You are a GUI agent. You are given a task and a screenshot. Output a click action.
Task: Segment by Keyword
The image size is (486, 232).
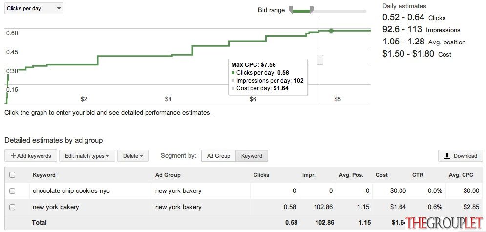point(252,156)
